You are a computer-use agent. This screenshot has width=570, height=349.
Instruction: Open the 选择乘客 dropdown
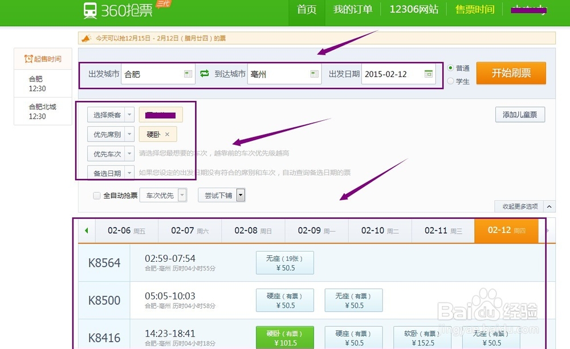110,115
